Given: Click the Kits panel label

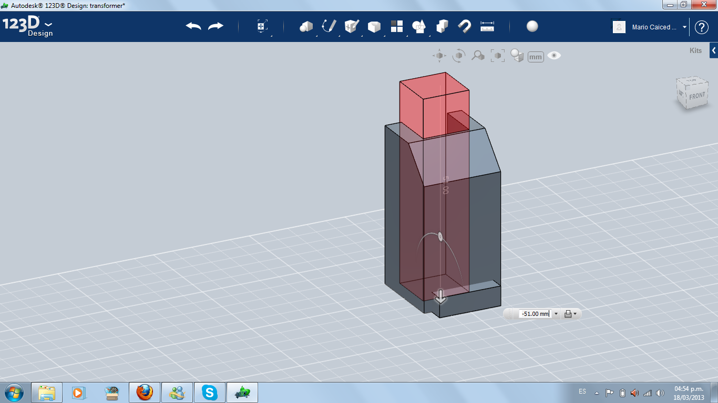Looking at the screenshot, I should coord(695,51).
